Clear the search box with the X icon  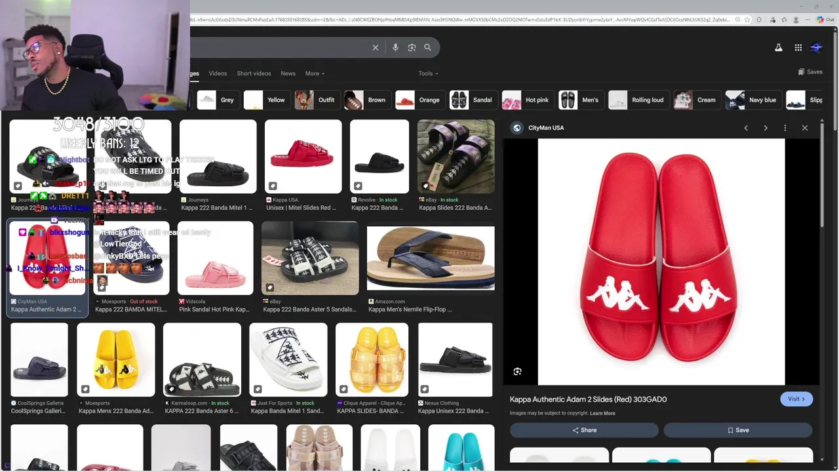coord(376,47)
